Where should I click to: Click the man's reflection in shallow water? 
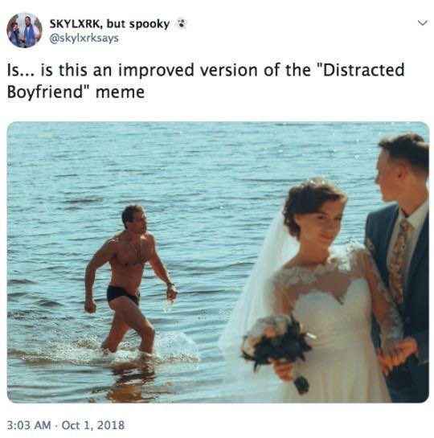click(131, 381)
